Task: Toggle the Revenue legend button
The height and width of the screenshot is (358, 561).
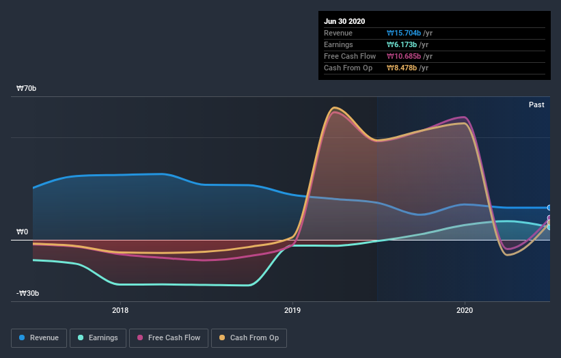Action: click(x=39, y=338)
